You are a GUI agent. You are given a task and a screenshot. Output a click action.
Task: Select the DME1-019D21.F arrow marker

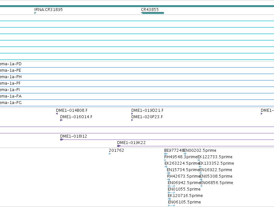pyautogui.click(x=132, y=114)
